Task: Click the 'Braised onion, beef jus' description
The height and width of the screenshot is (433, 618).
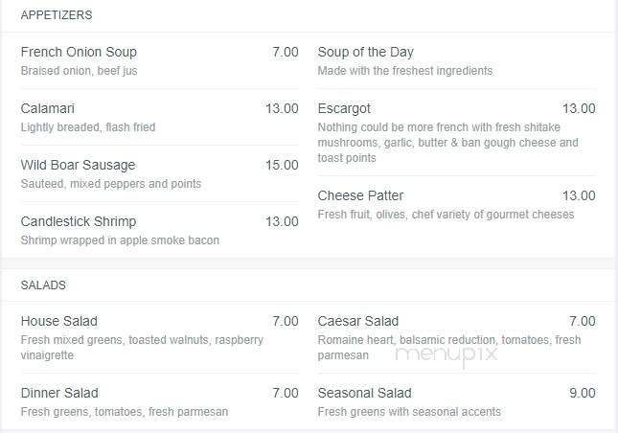Action: coord(79,71)
